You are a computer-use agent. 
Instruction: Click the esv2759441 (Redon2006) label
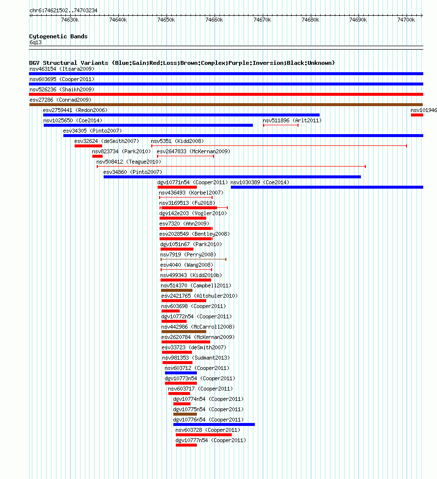coord(75,110)
